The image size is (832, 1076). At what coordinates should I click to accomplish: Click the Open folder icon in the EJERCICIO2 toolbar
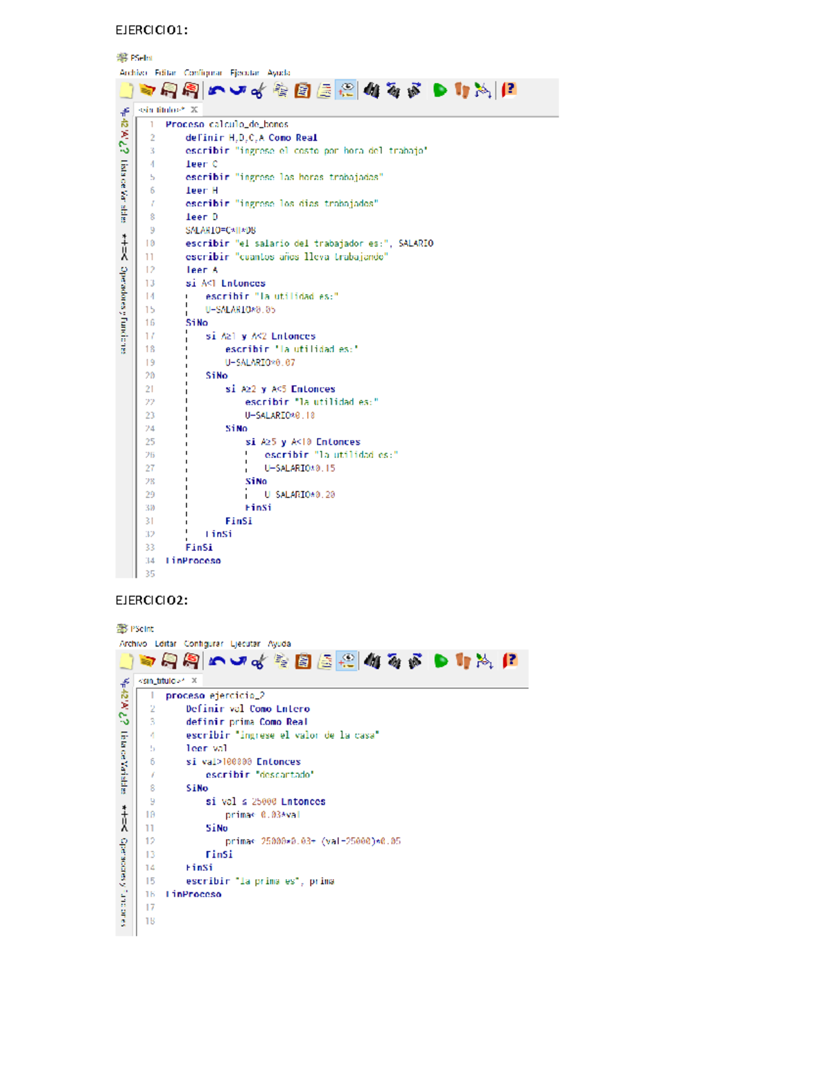point(147,661)
